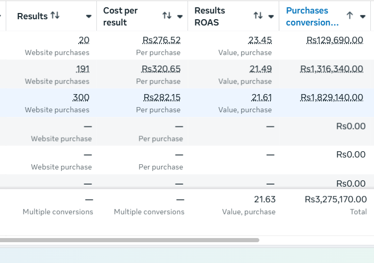This screenshot has width=374, height=263.
Task: Open the Results ROAS column dropdown caret
Action: point(271,17)
